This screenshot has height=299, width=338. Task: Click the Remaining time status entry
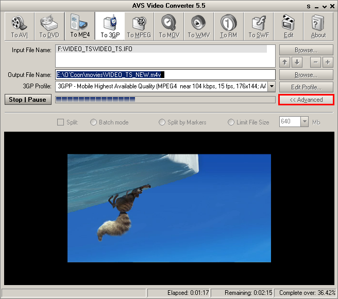[x=242, y=293]
